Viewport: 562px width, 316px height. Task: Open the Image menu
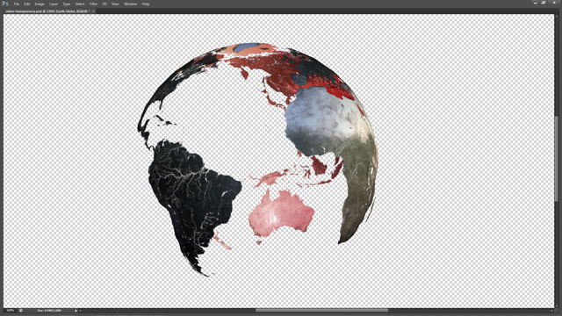tap(40, 4)
